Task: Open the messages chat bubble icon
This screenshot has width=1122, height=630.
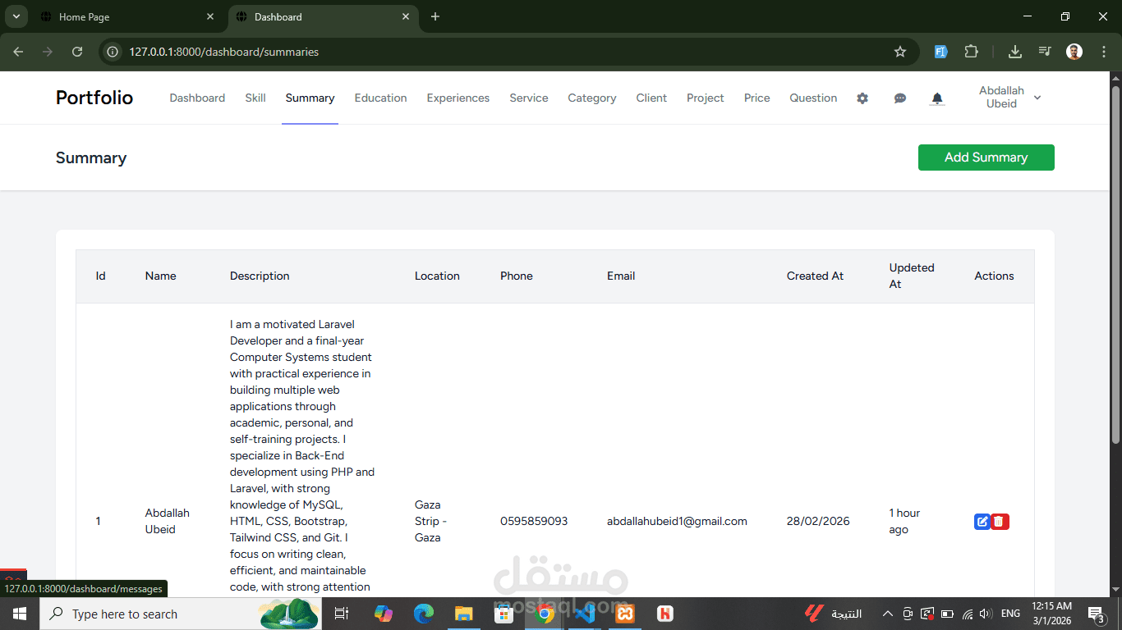Action: 899,98
